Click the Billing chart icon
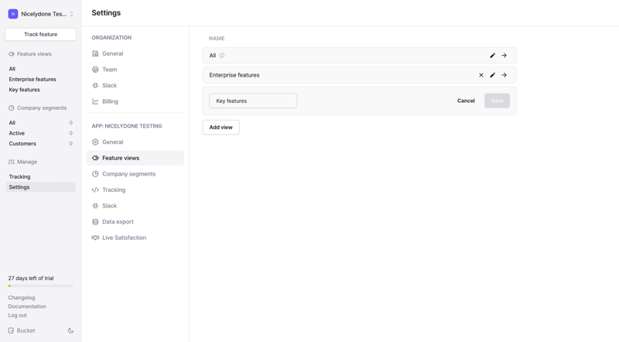Viewport: 619px width, 342px height. click(95, 101)
